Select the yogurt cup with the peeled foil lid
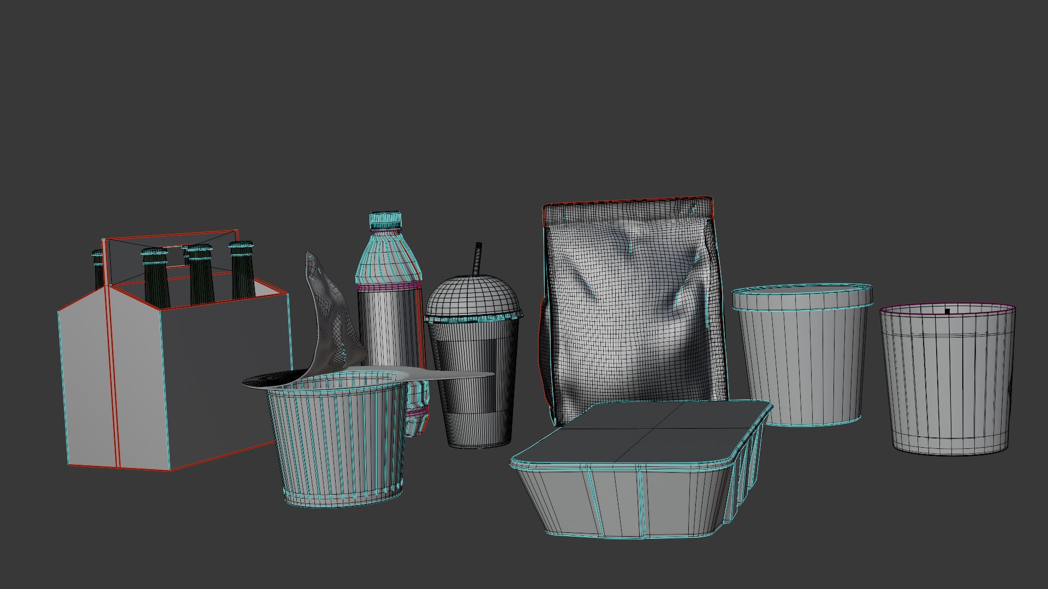The width and height of the screenshot is (1048, 589). tap(338, 439)
